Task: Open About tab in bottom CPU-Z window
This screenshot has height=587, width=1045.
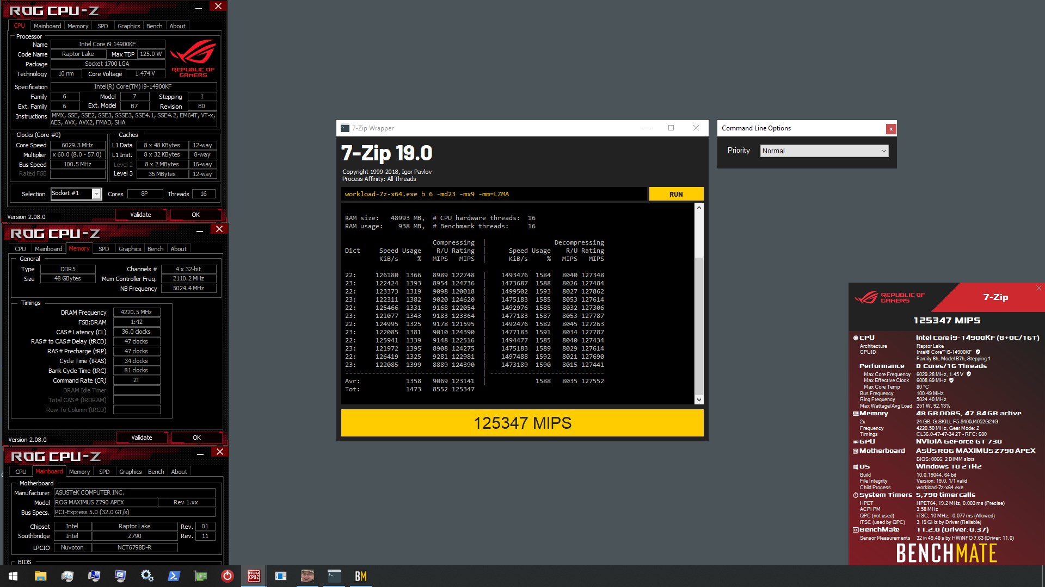Action: pos(179,472)
